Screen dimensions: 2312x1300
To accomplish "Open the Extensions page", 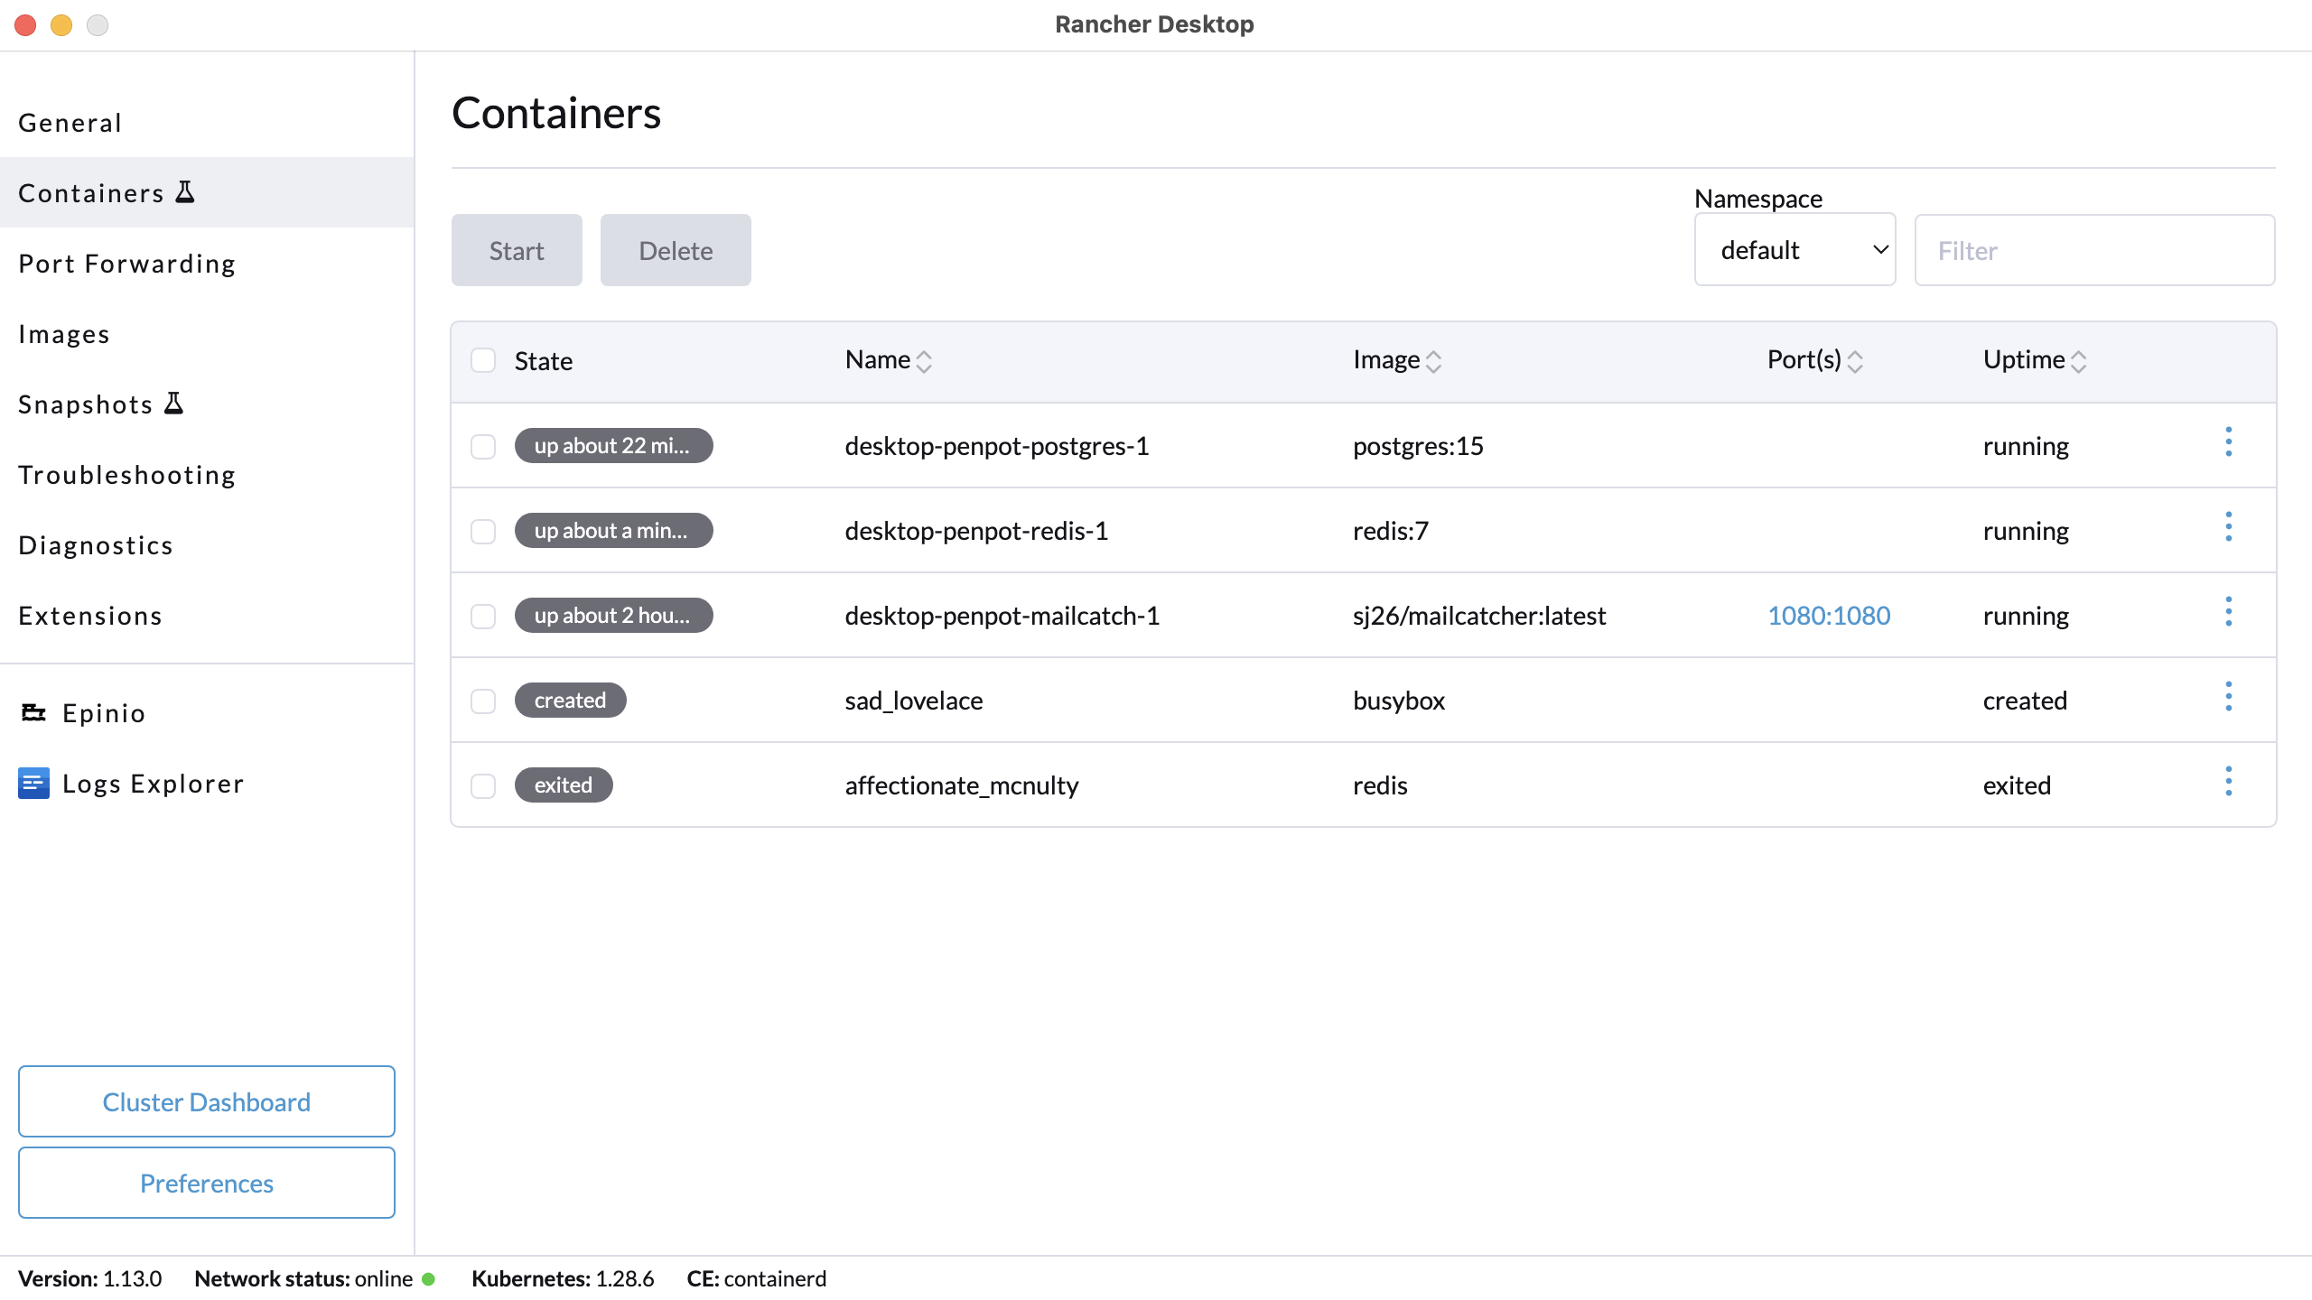I will [x=207, y=615].
